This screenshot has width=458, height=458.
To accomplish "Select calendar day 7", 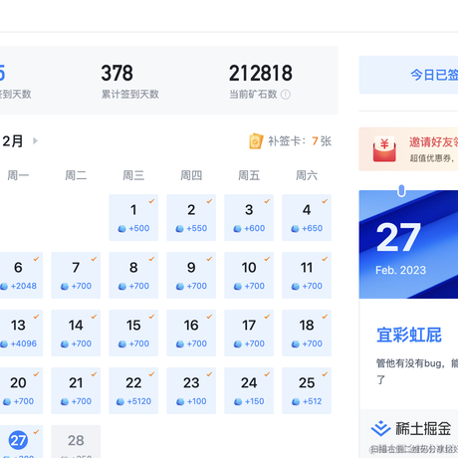I will pyautogui.click(x=76, y=275).
